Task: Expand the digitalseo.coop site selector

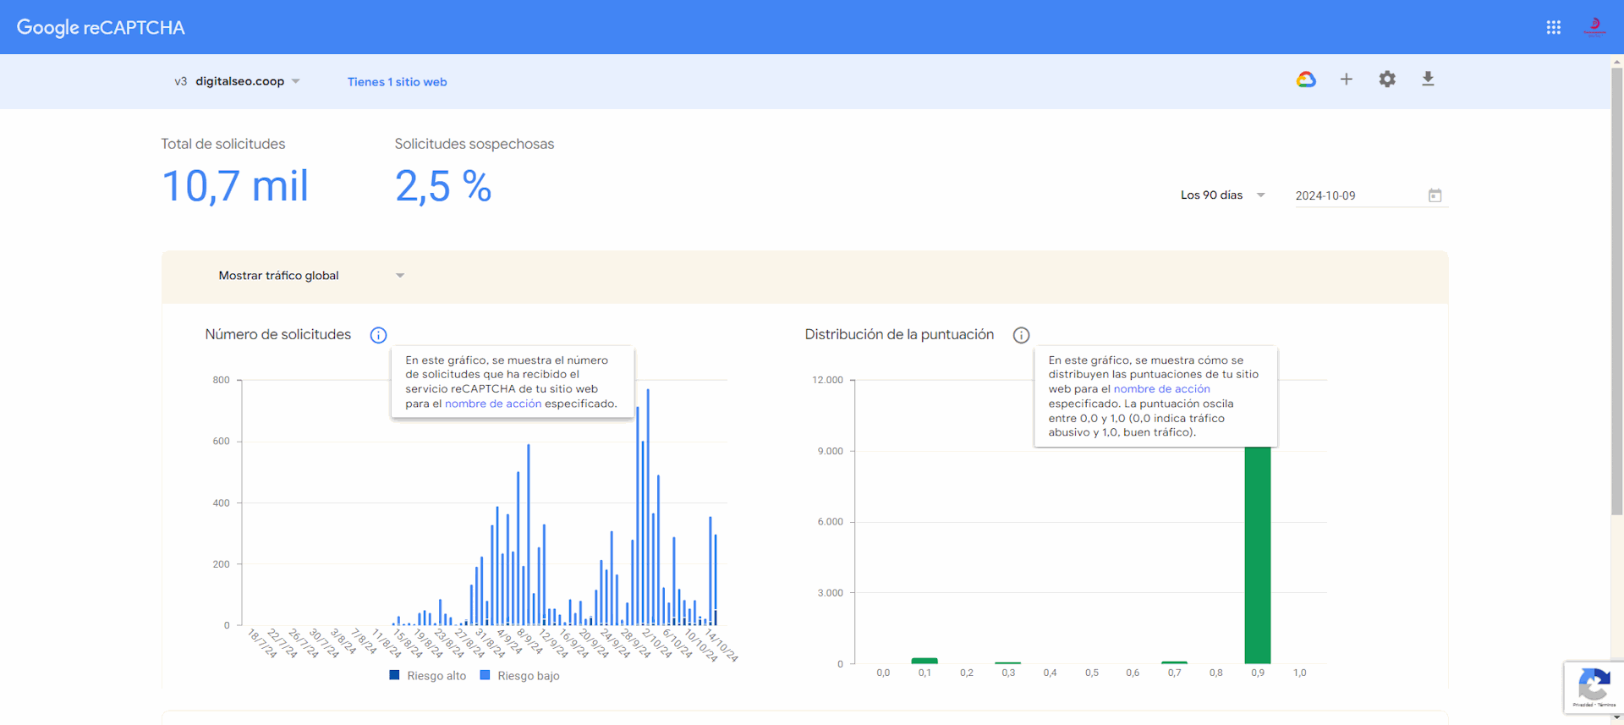Action: click(x=239, y=81)
